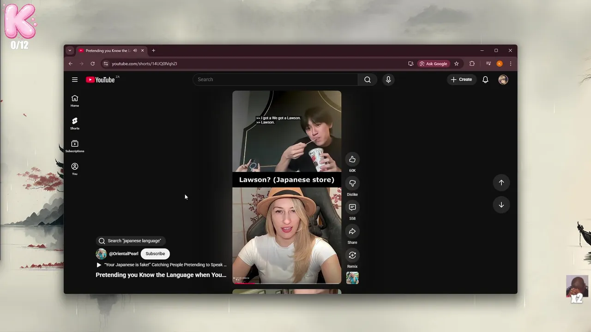Open the media control icon in toolbar
This screenshot has height=332, width=591.
[488, 64]
